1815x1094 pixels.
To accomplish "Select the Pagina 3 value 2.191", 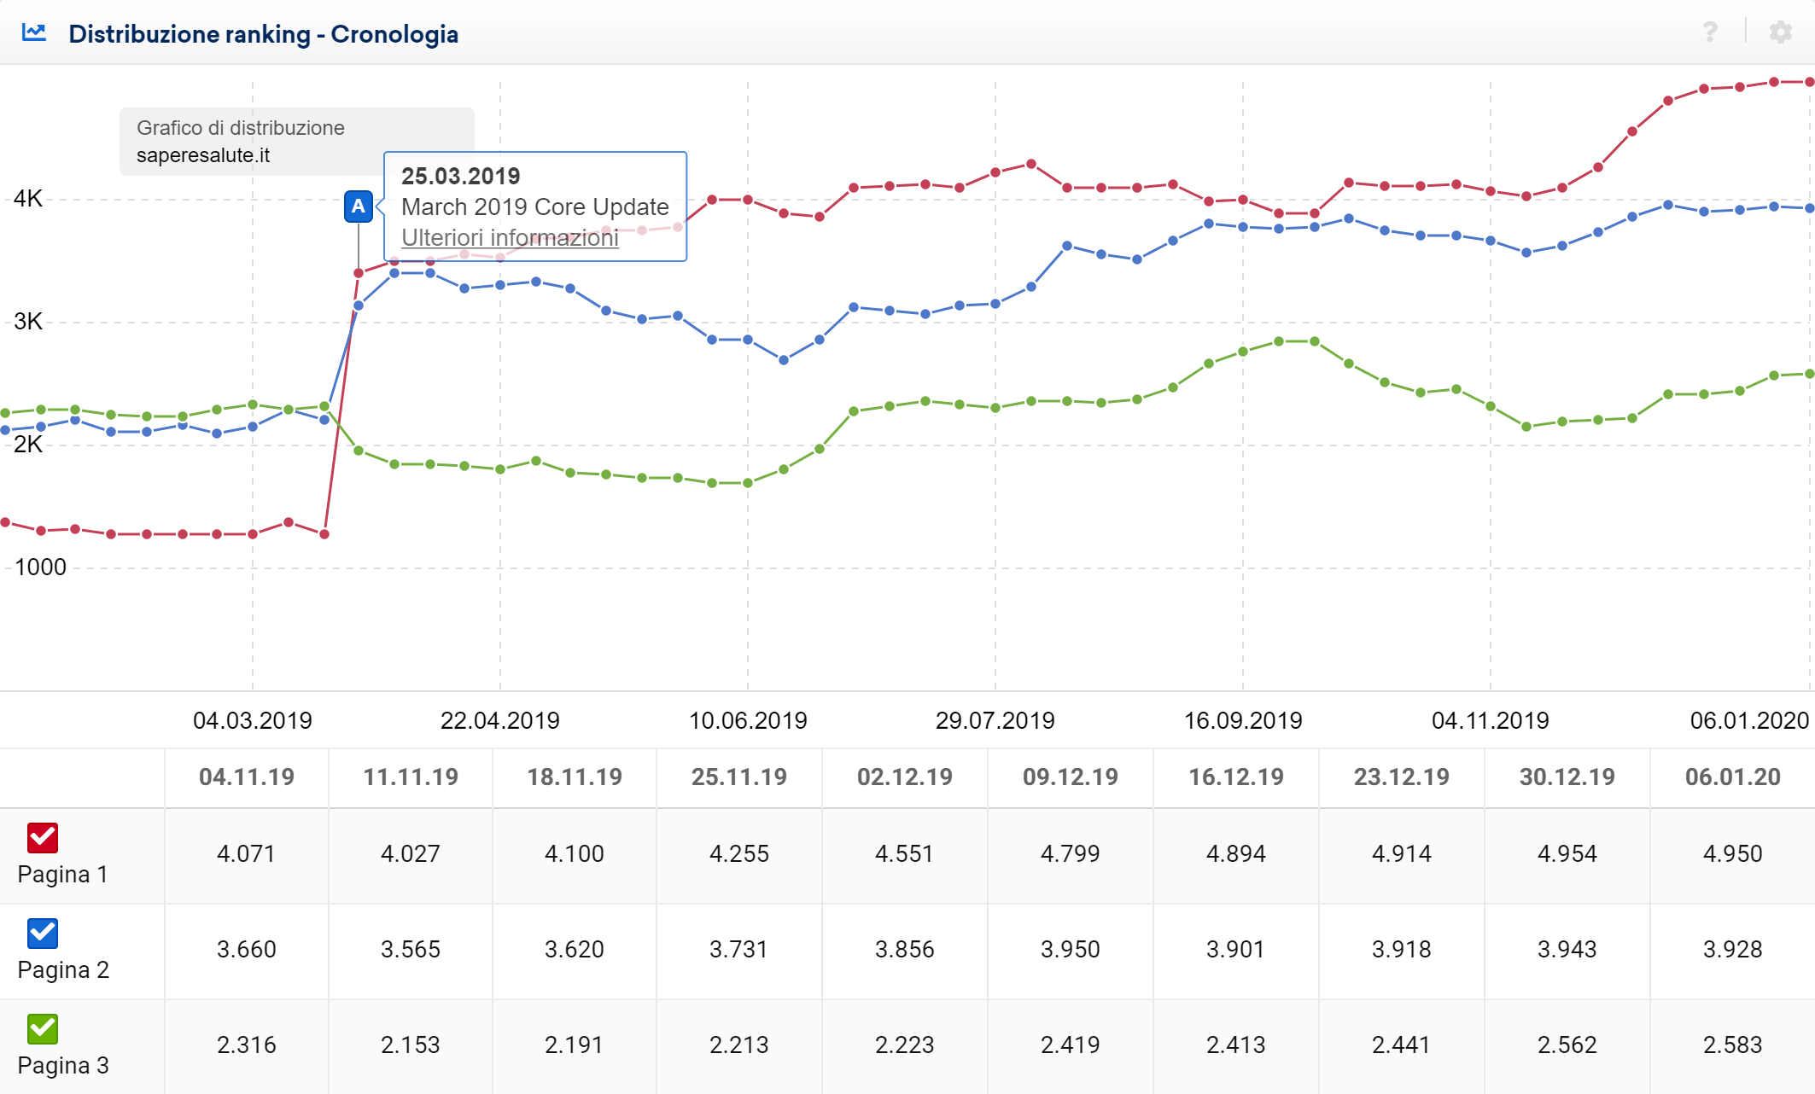I will [575, 1045].
